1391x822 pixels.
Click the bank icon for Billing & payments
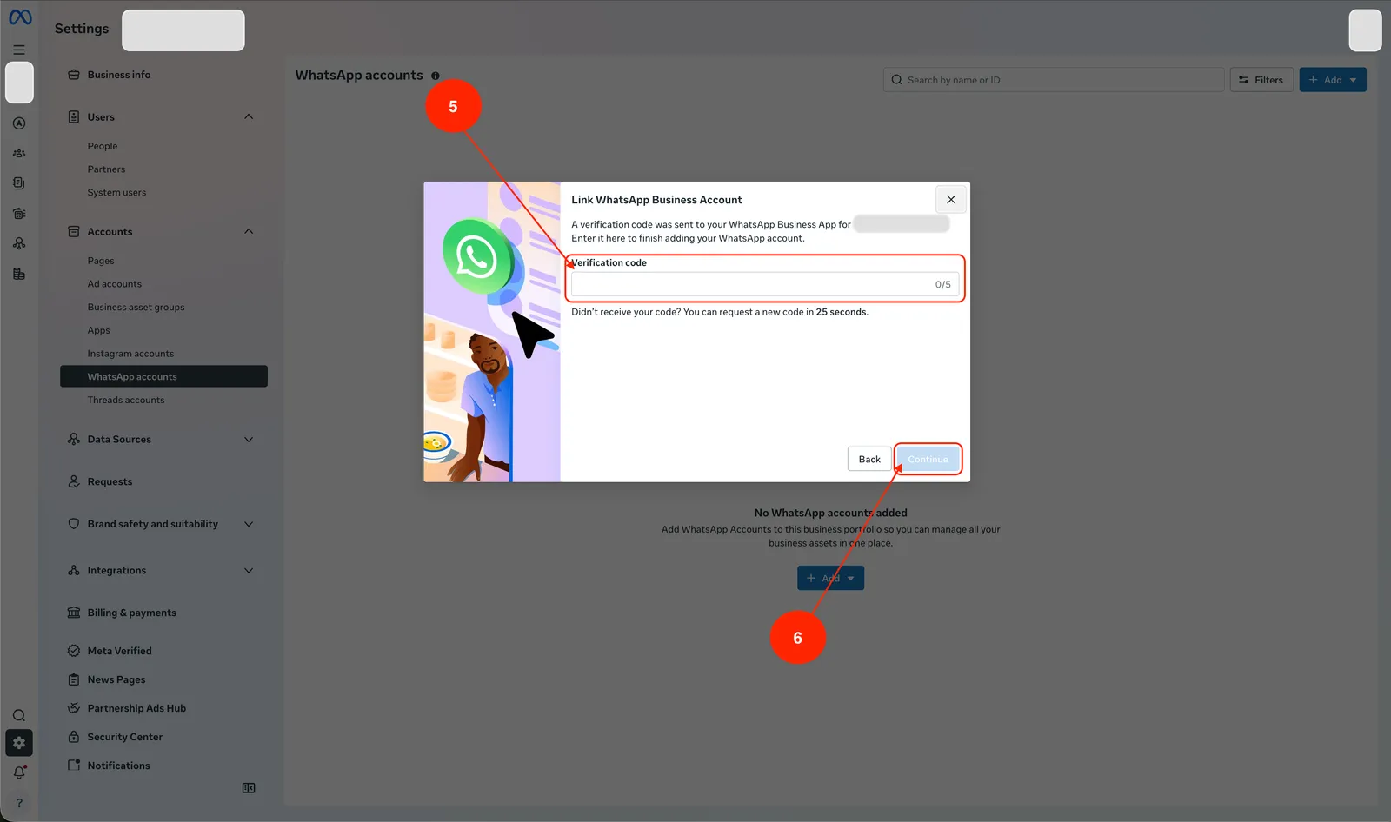point(74,613)
